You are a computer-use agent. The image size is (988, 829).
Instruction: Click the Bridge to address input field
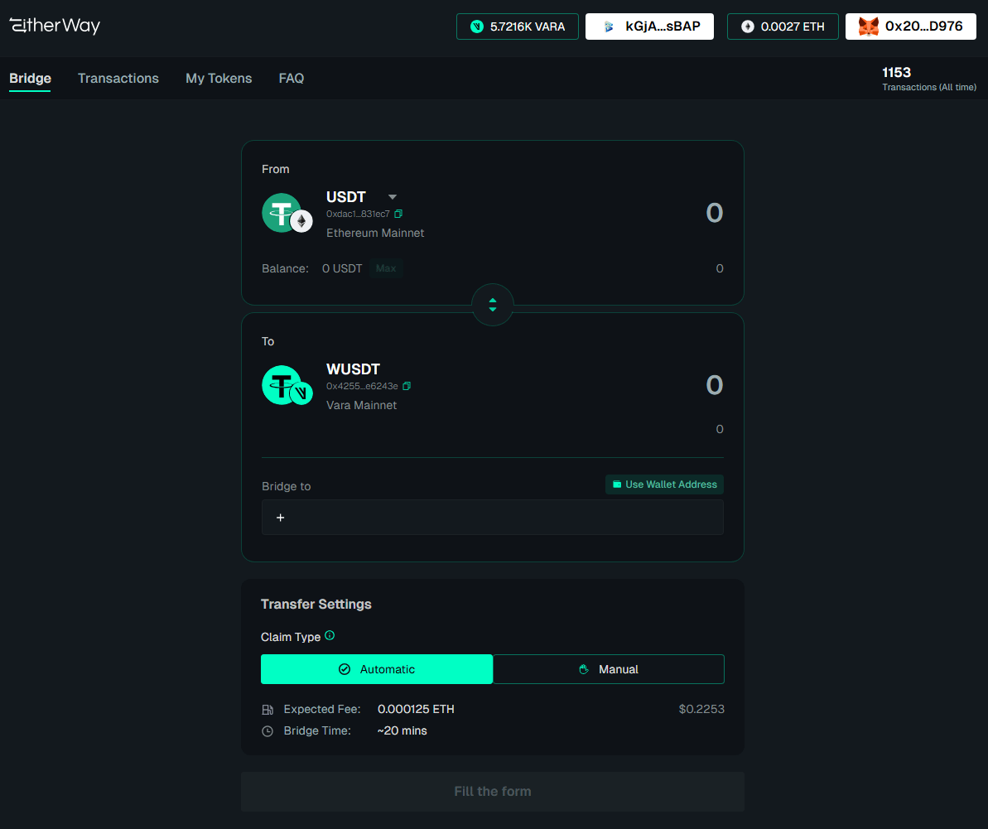(493, 517)
